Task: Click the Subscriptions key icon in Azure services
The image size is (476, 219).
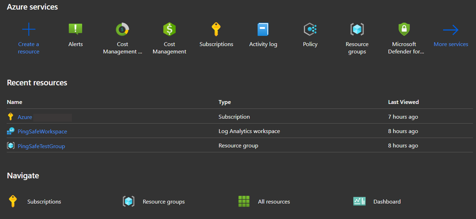Action: [216, 30]
